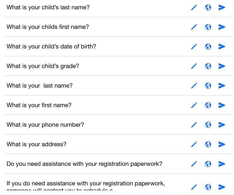The image size is (234, 195).
Task: Send the child's first name question
Action: click(x=222, y=27)
